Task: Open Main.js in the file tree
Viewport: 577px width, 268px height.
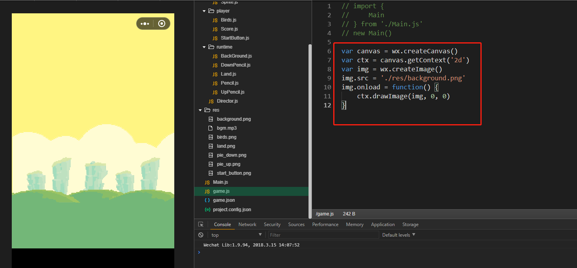Action: click(220, 182)
